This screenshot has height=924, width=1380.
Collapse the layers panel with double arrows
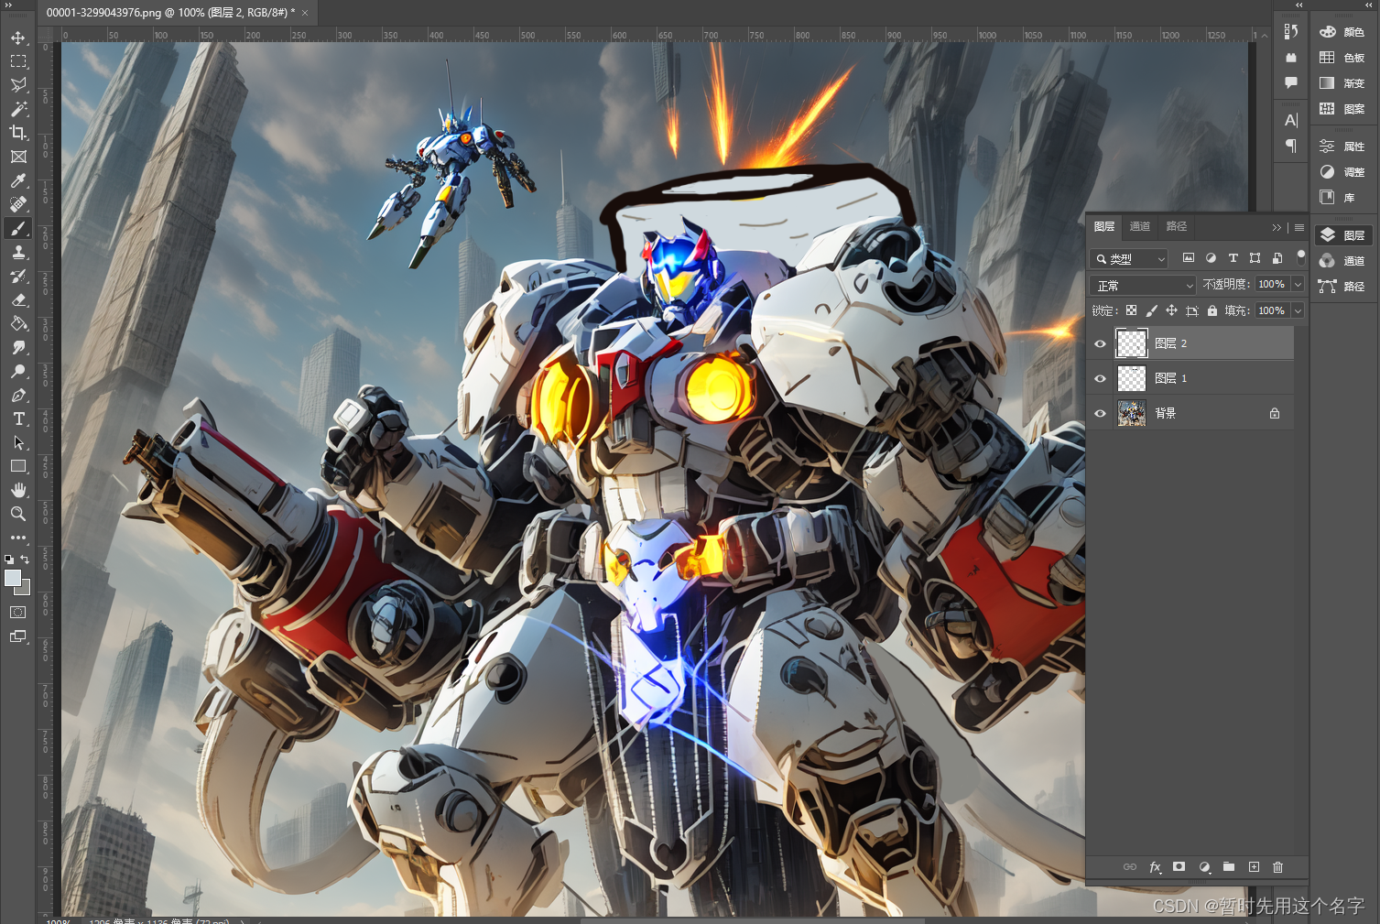click(x=1277, y=227)
